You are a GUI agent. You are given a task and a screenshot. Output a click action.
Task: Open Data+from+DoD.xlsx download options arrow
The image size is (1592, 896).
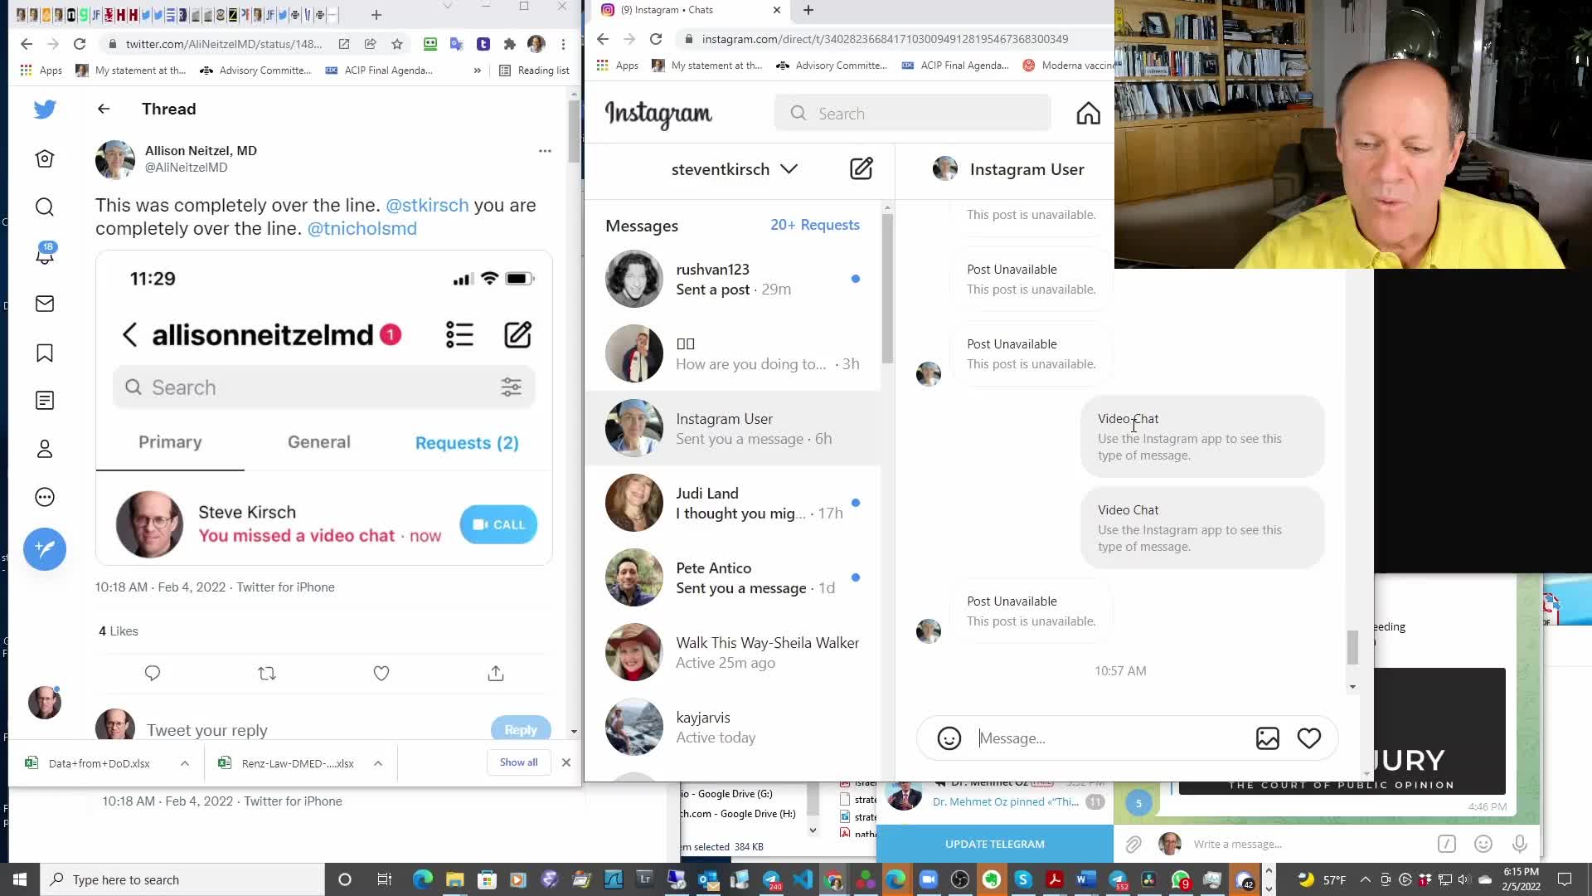[x=185, y=763]
